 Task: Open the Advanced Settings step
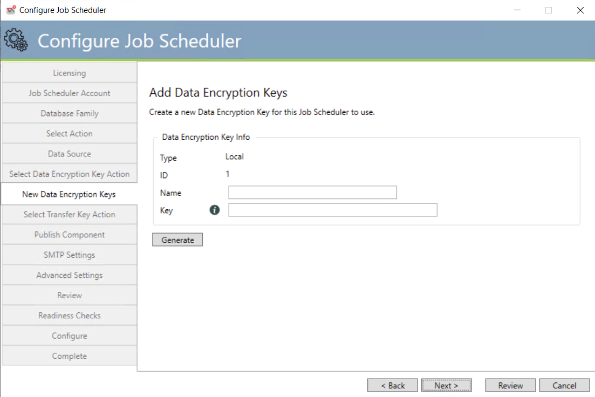(x=69, y=275)
